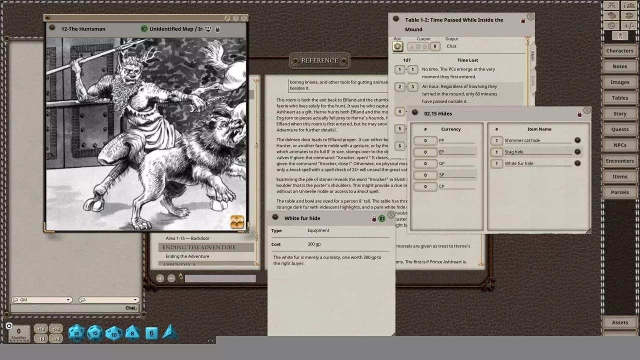
Task: Click the GP currency amount field
Action: (x=425, y=163)
